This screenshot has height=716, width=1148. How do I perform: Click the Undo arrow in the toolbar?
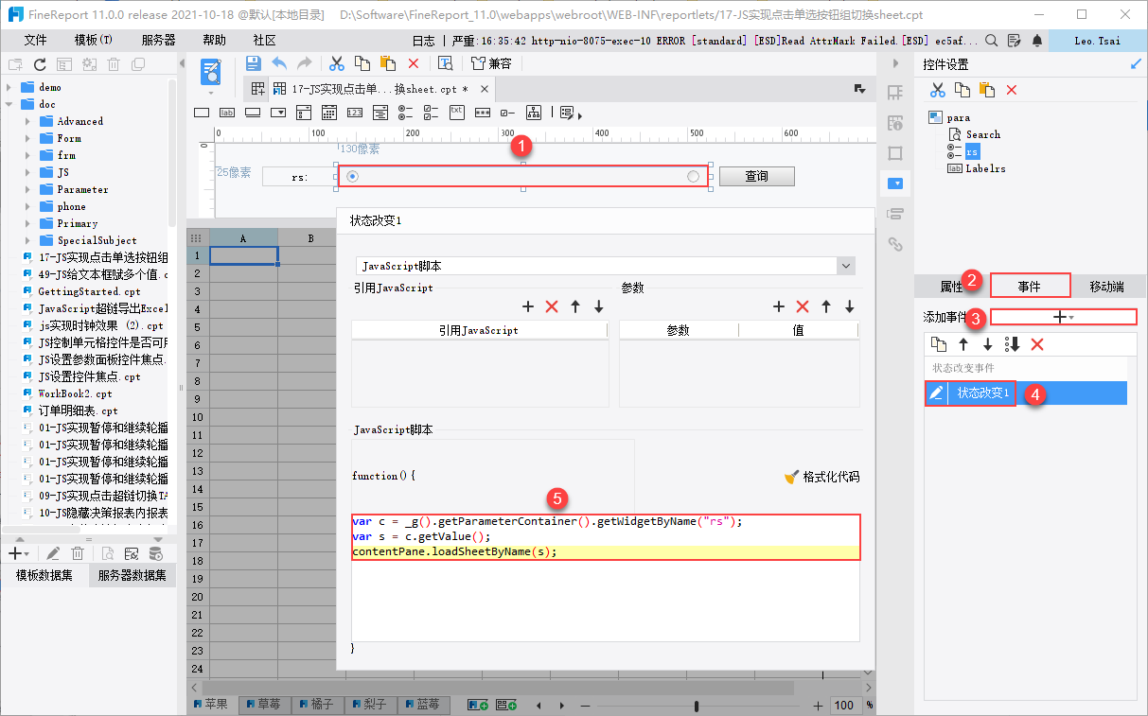tap(279, 63)
